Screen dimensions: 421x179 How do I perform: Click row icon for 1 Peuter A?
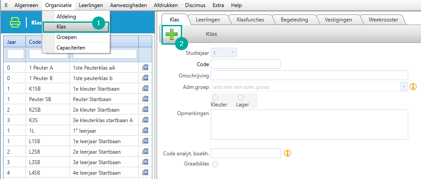(x=145, y=68)
